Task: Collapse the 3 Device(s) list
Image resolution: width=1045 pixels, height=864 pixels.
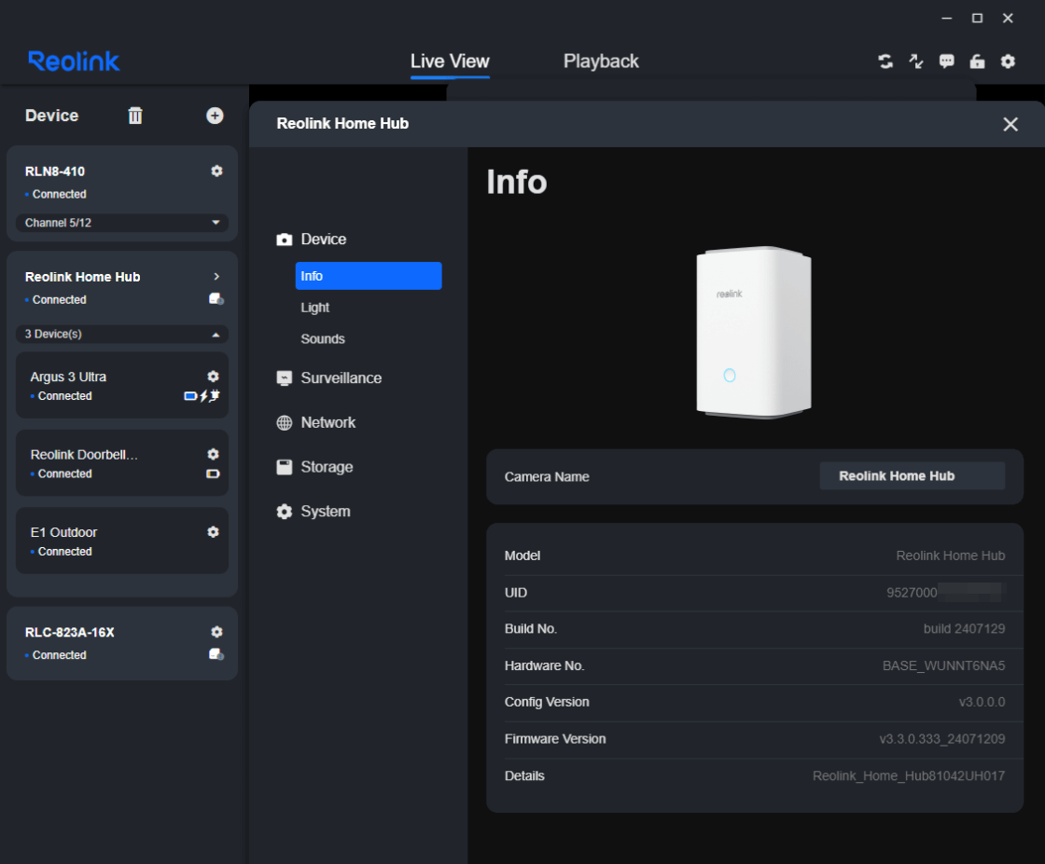Action: tap(122, 335)
